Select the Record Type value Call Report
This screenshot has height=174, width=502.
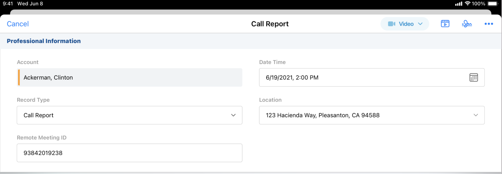pyautogui.click(x=39, y=115)
